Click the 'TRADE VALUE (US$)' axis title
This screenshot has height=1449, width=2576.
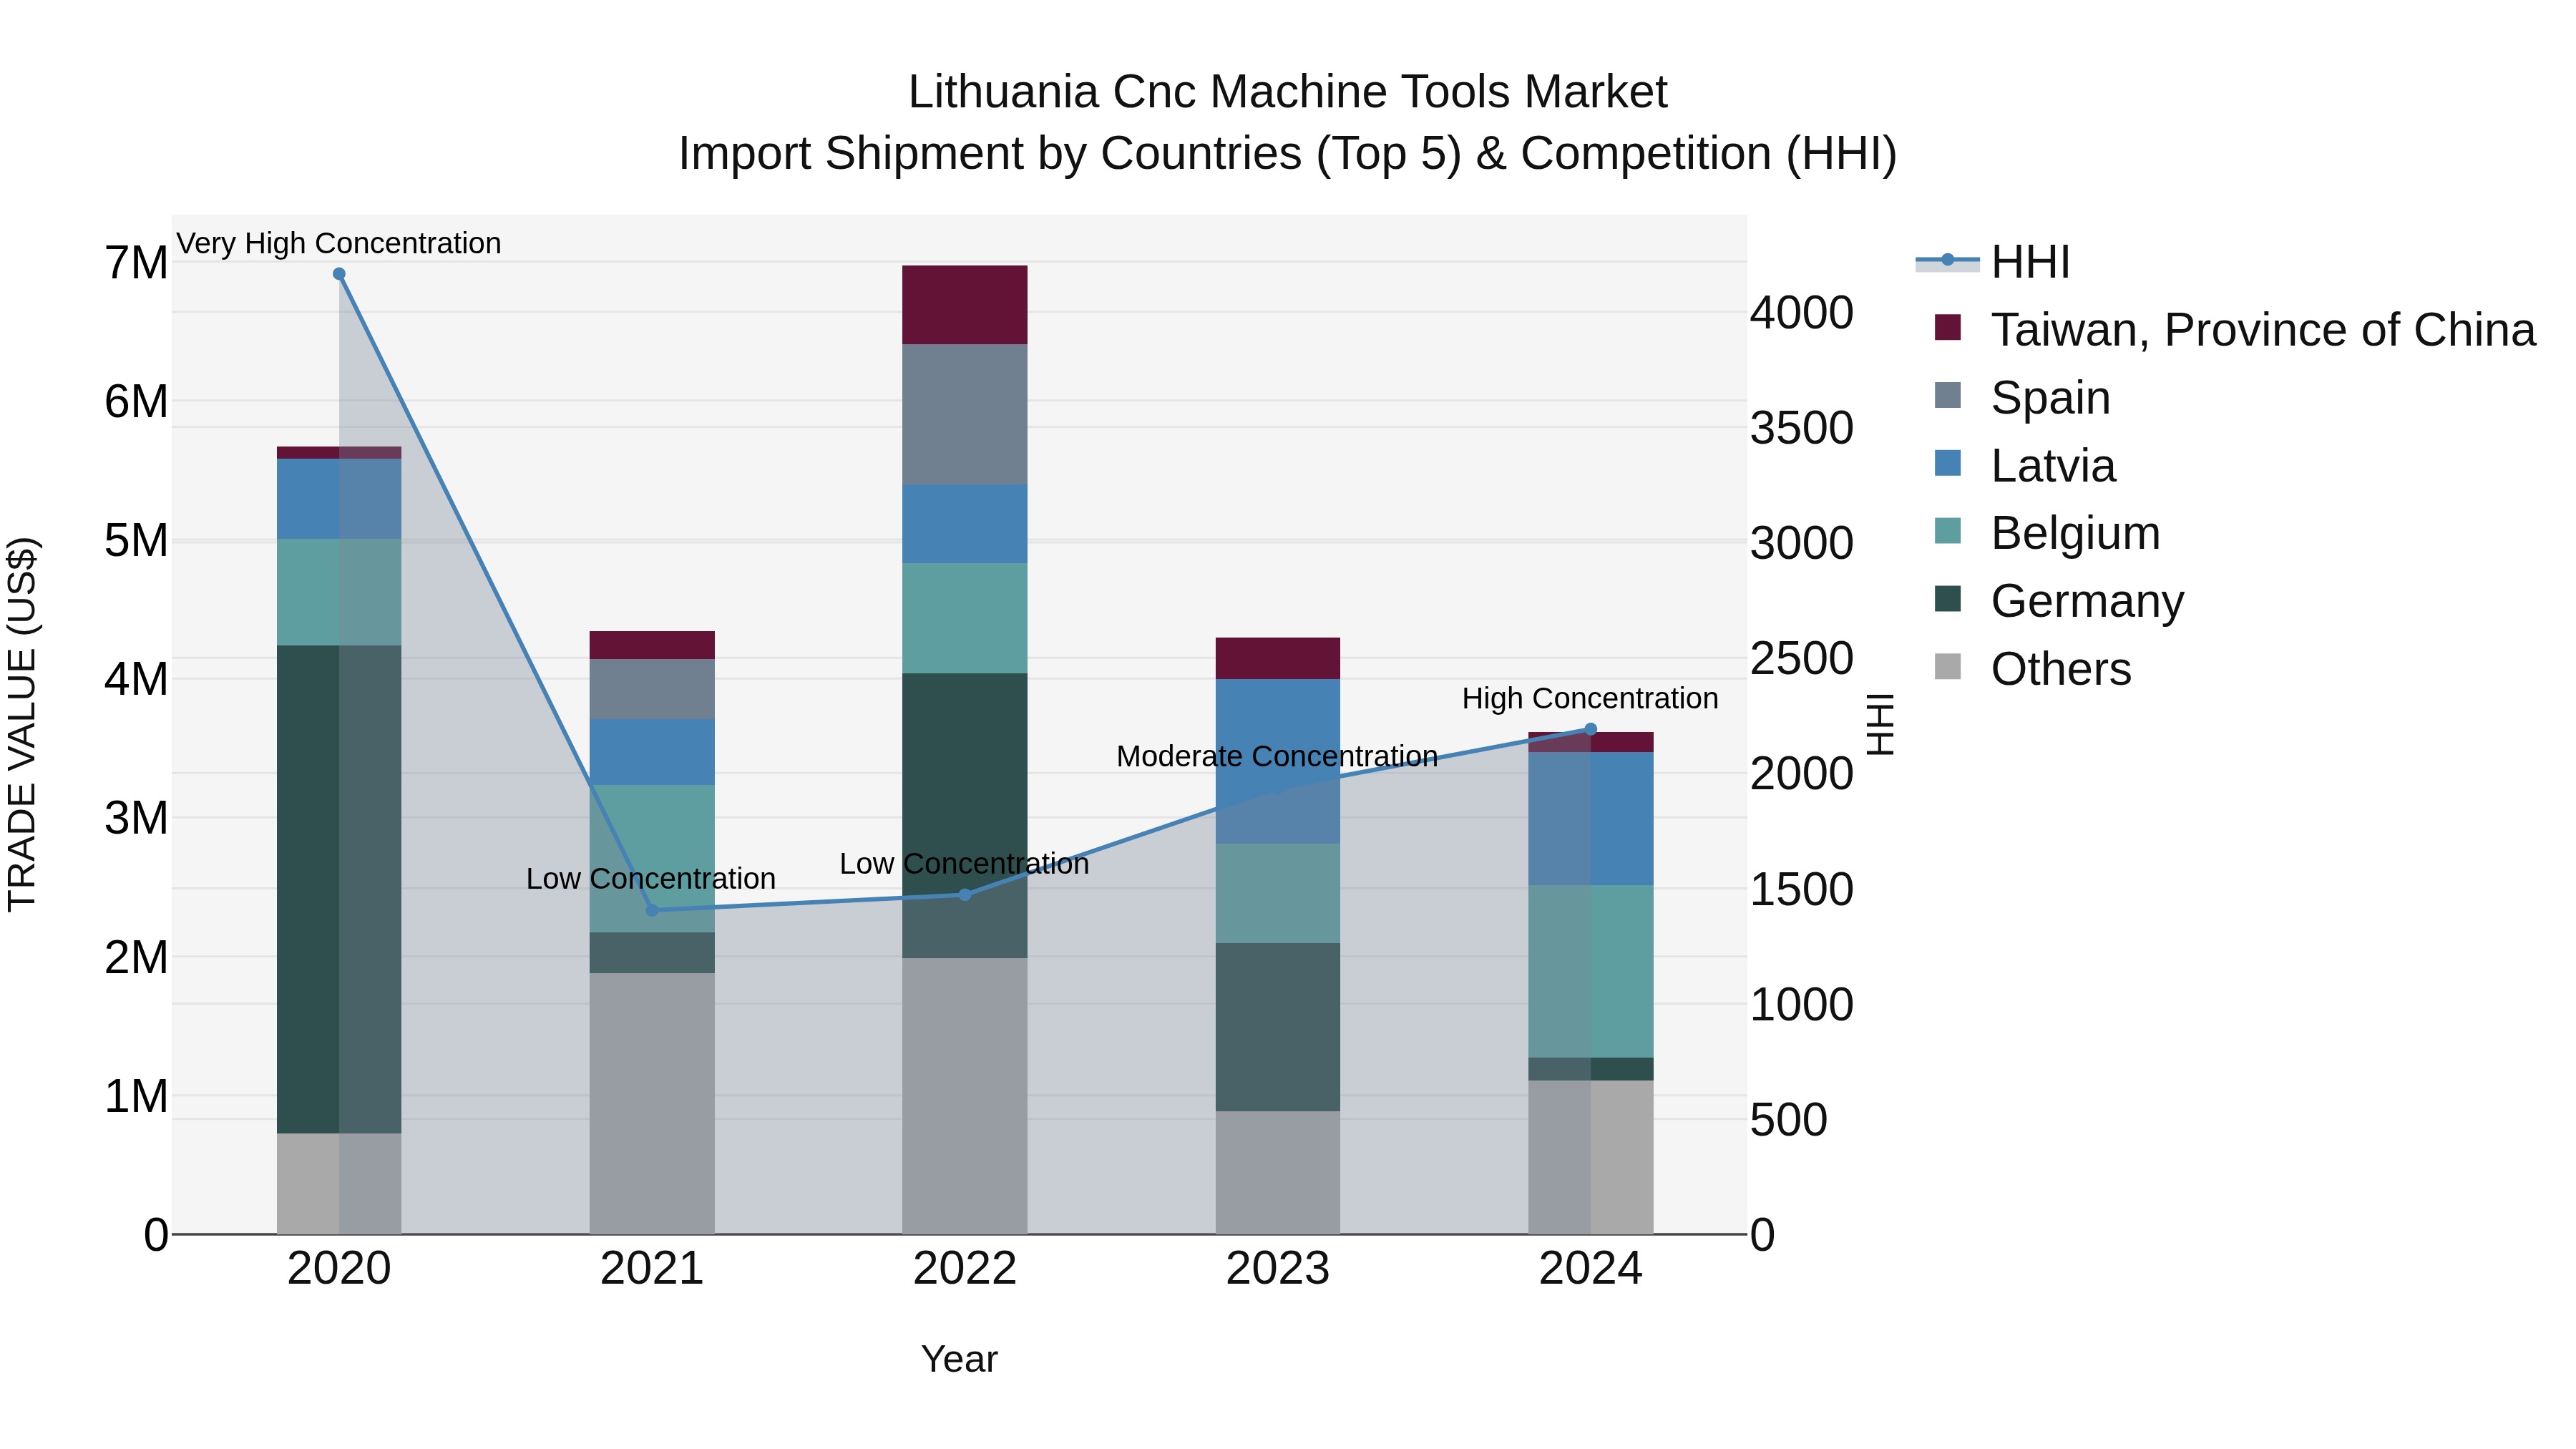(x=22, y=724)
